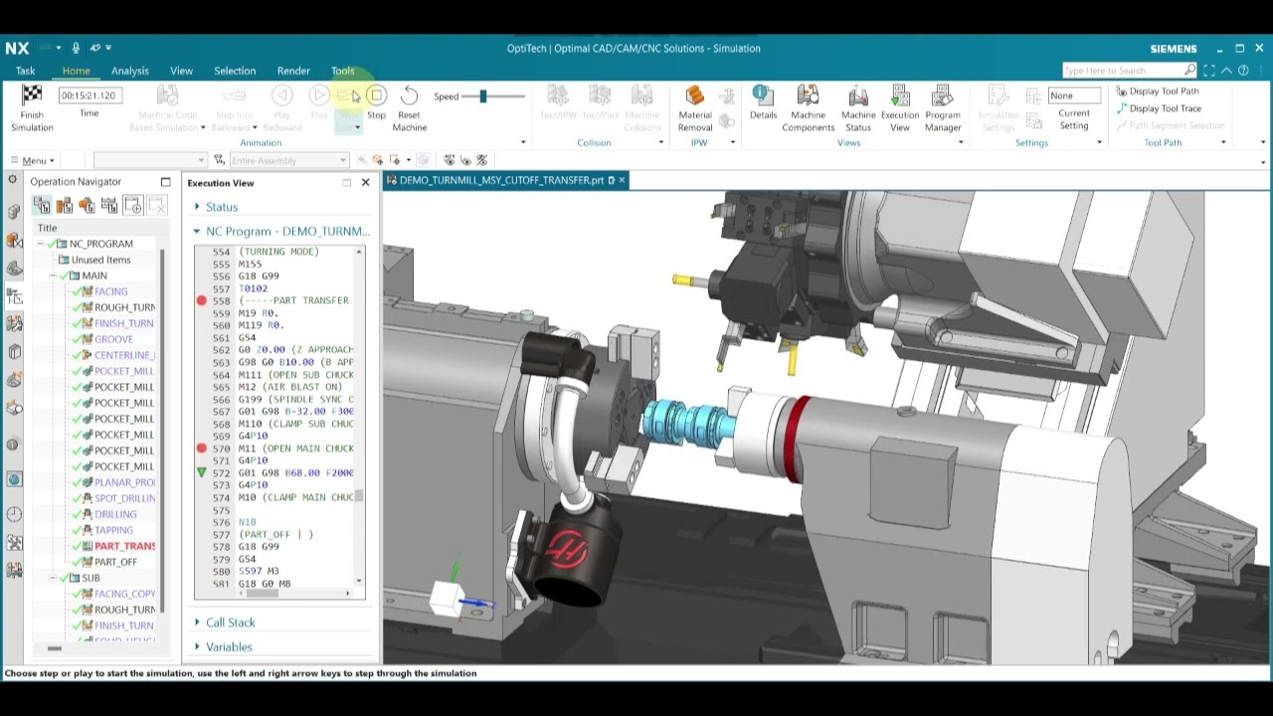Click the Stop simulation button
The height and width of the screenshot is (716, 1273).
point(376,96)
